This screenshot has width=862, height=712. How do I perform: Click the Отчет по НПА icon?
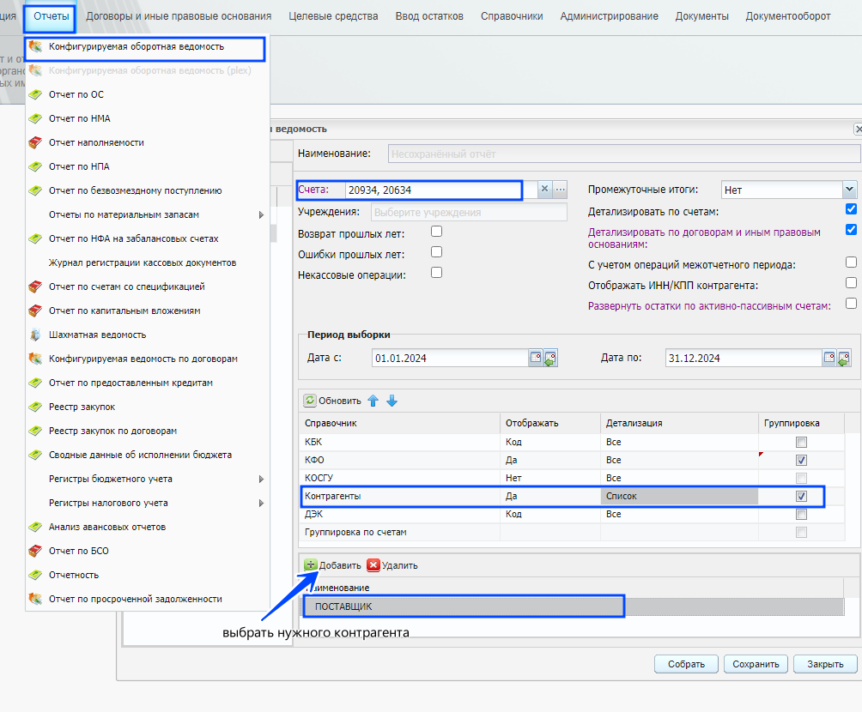tap(35, 166)
